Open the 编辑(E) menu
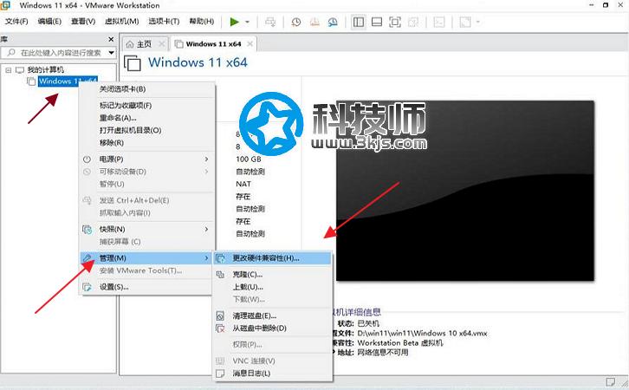The width and height of the screenshot is (629, 390). [x=49, y=22]
